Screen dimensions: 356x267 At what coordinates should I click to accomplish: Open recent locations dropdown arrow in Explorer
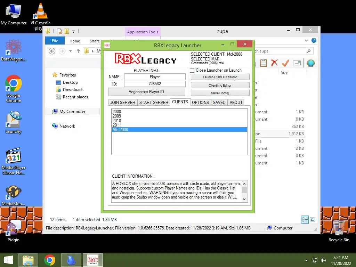(70, 51)
